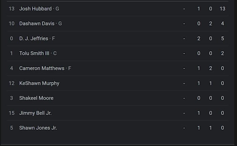This screenshot has height=146, width=237.
Task: Select Dashawn Davis' last-column value 4
Action: pos(222,23)
